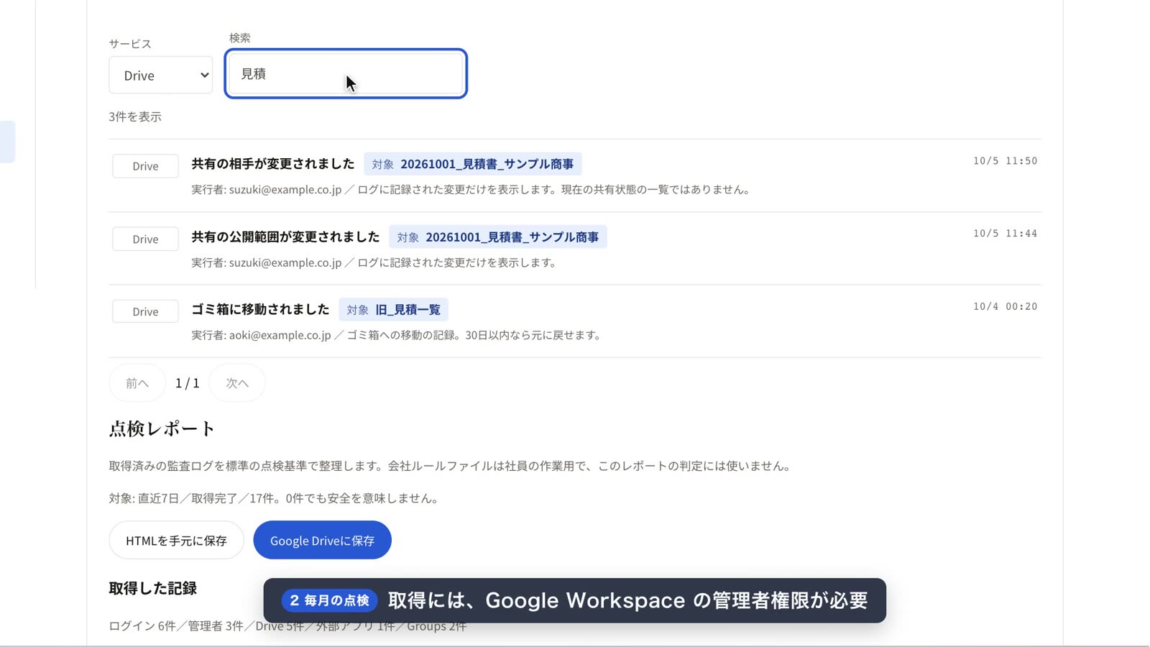The width and height of the screenshot is (1150, 647).
Task: Click the target tag on the 共有の公開範囲が変更されました row
Action: point(498,237)
